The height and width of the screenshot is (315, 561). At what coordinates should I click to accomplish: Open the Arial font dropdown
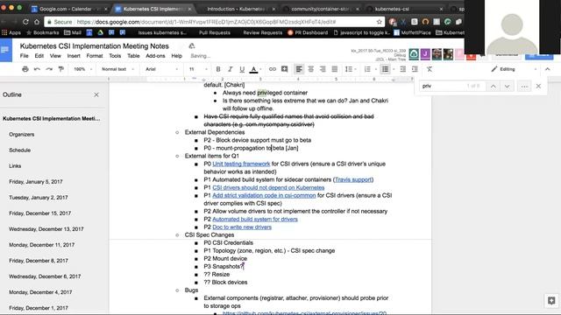point(161,69)
